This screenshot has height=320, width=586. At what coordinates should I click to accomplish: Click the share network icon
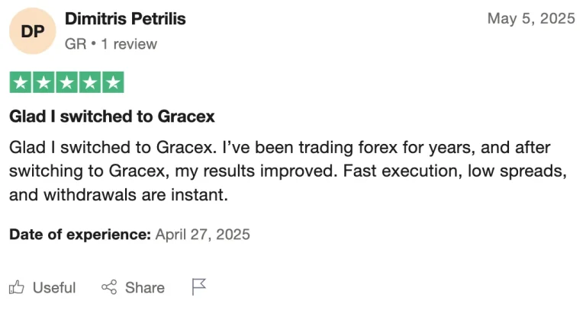pos(109,287)
